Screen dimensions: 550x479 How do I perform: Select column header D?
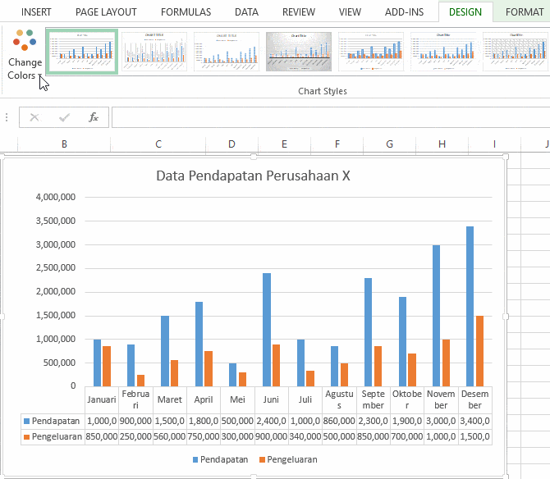(231, 144)
